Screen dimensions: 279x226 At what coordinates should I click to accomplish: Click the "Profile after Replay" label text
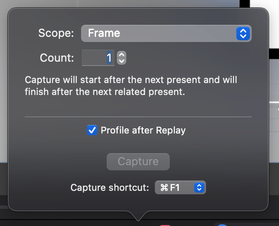tap(143, 130)
